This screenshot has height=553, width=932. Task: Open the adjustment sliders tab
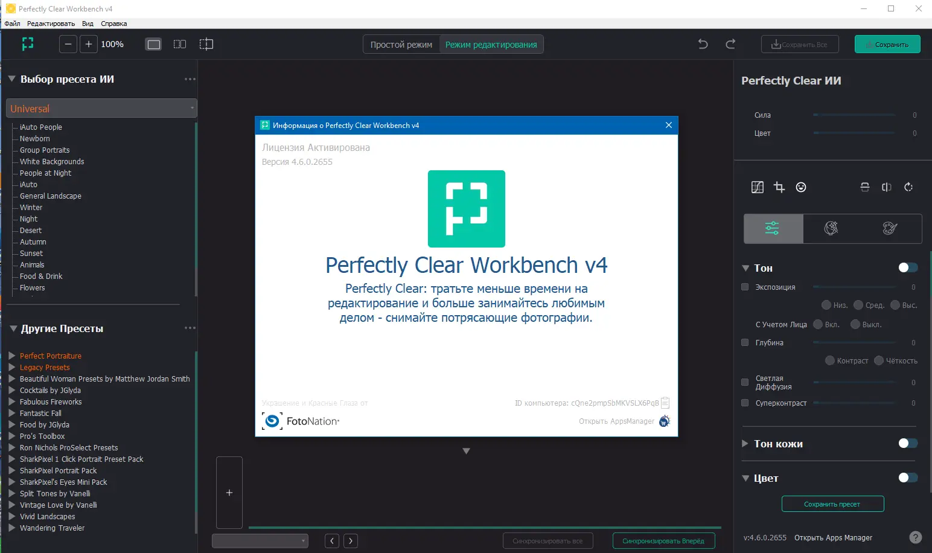pos(773,228)
